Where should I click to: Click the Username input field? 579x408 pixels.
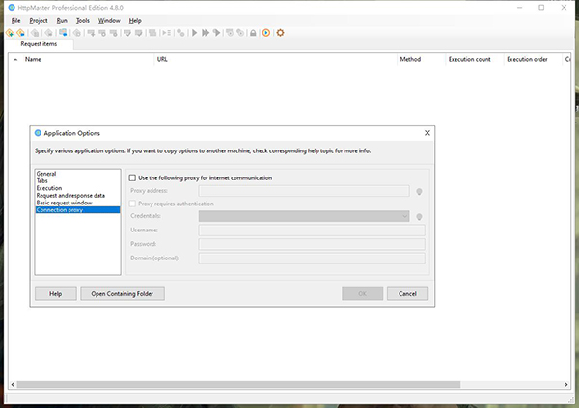(x=312, y=230)
